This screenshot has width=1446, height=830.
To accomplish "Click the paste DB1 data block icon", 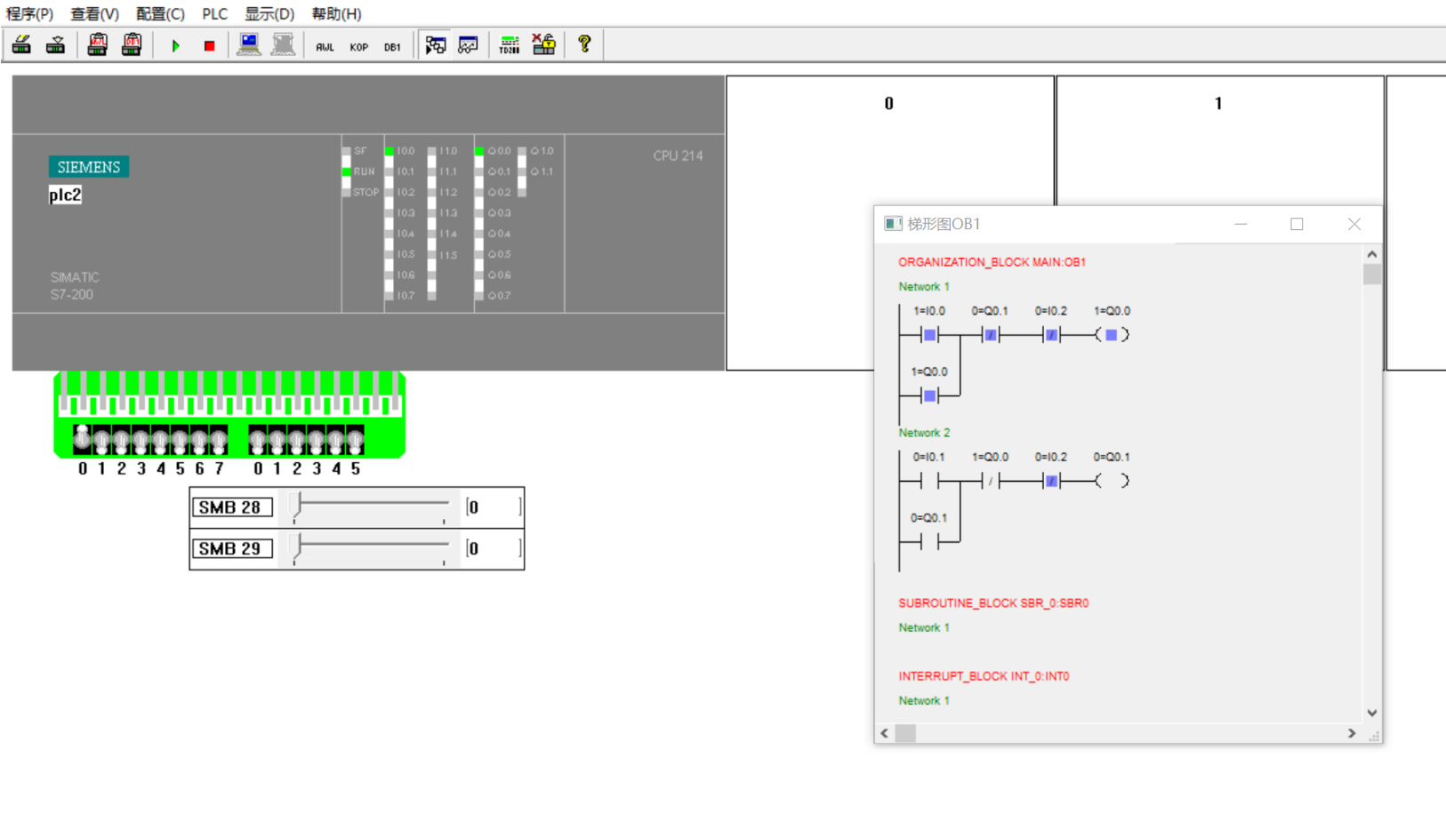I will [132, 44].
